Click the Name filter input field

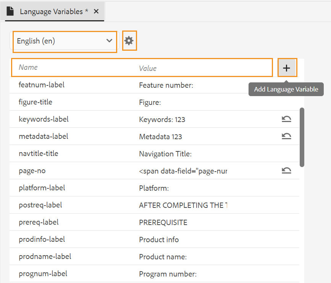[57, 68]
